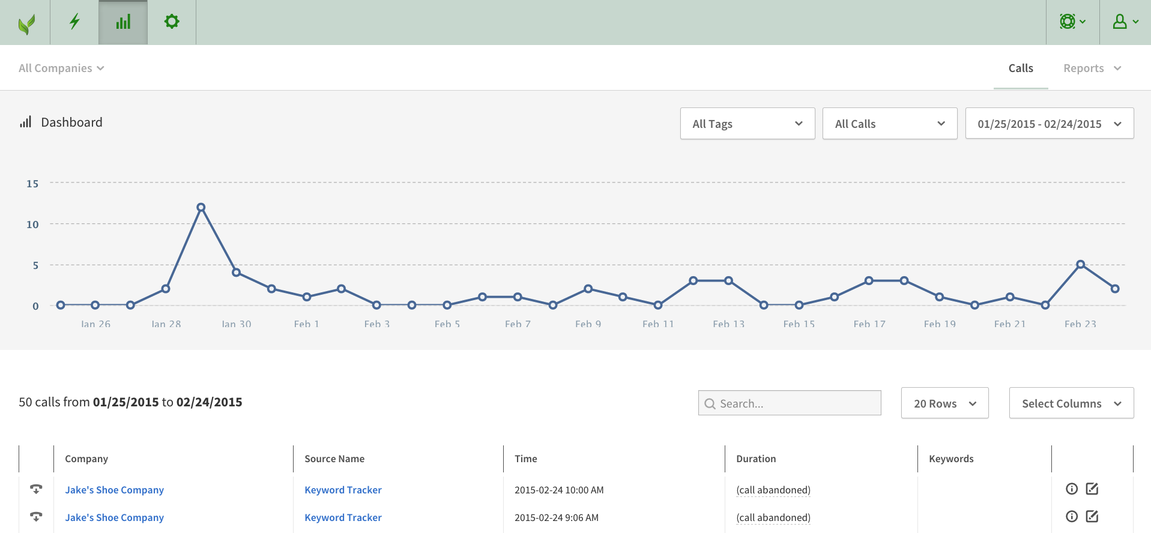The image size is (1151, 533).
Task: Change the 20 Rows page size
Action: 944,403
